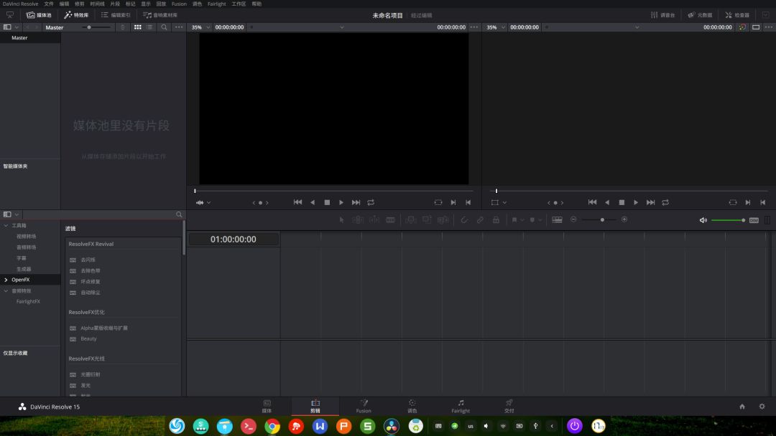Switch media pool to thumbnail grid view
776x436 pixels.
coord(138,27)
